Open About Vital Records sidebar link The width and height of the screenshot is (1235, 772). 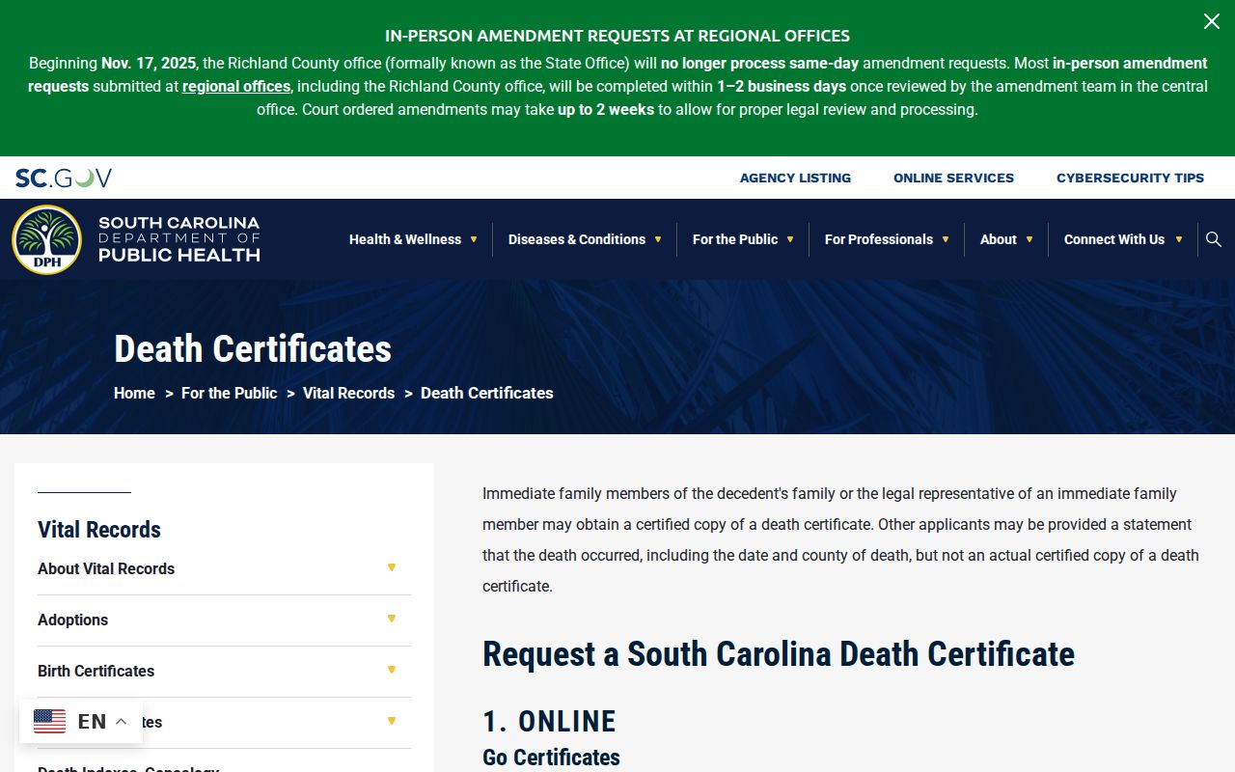106,568
